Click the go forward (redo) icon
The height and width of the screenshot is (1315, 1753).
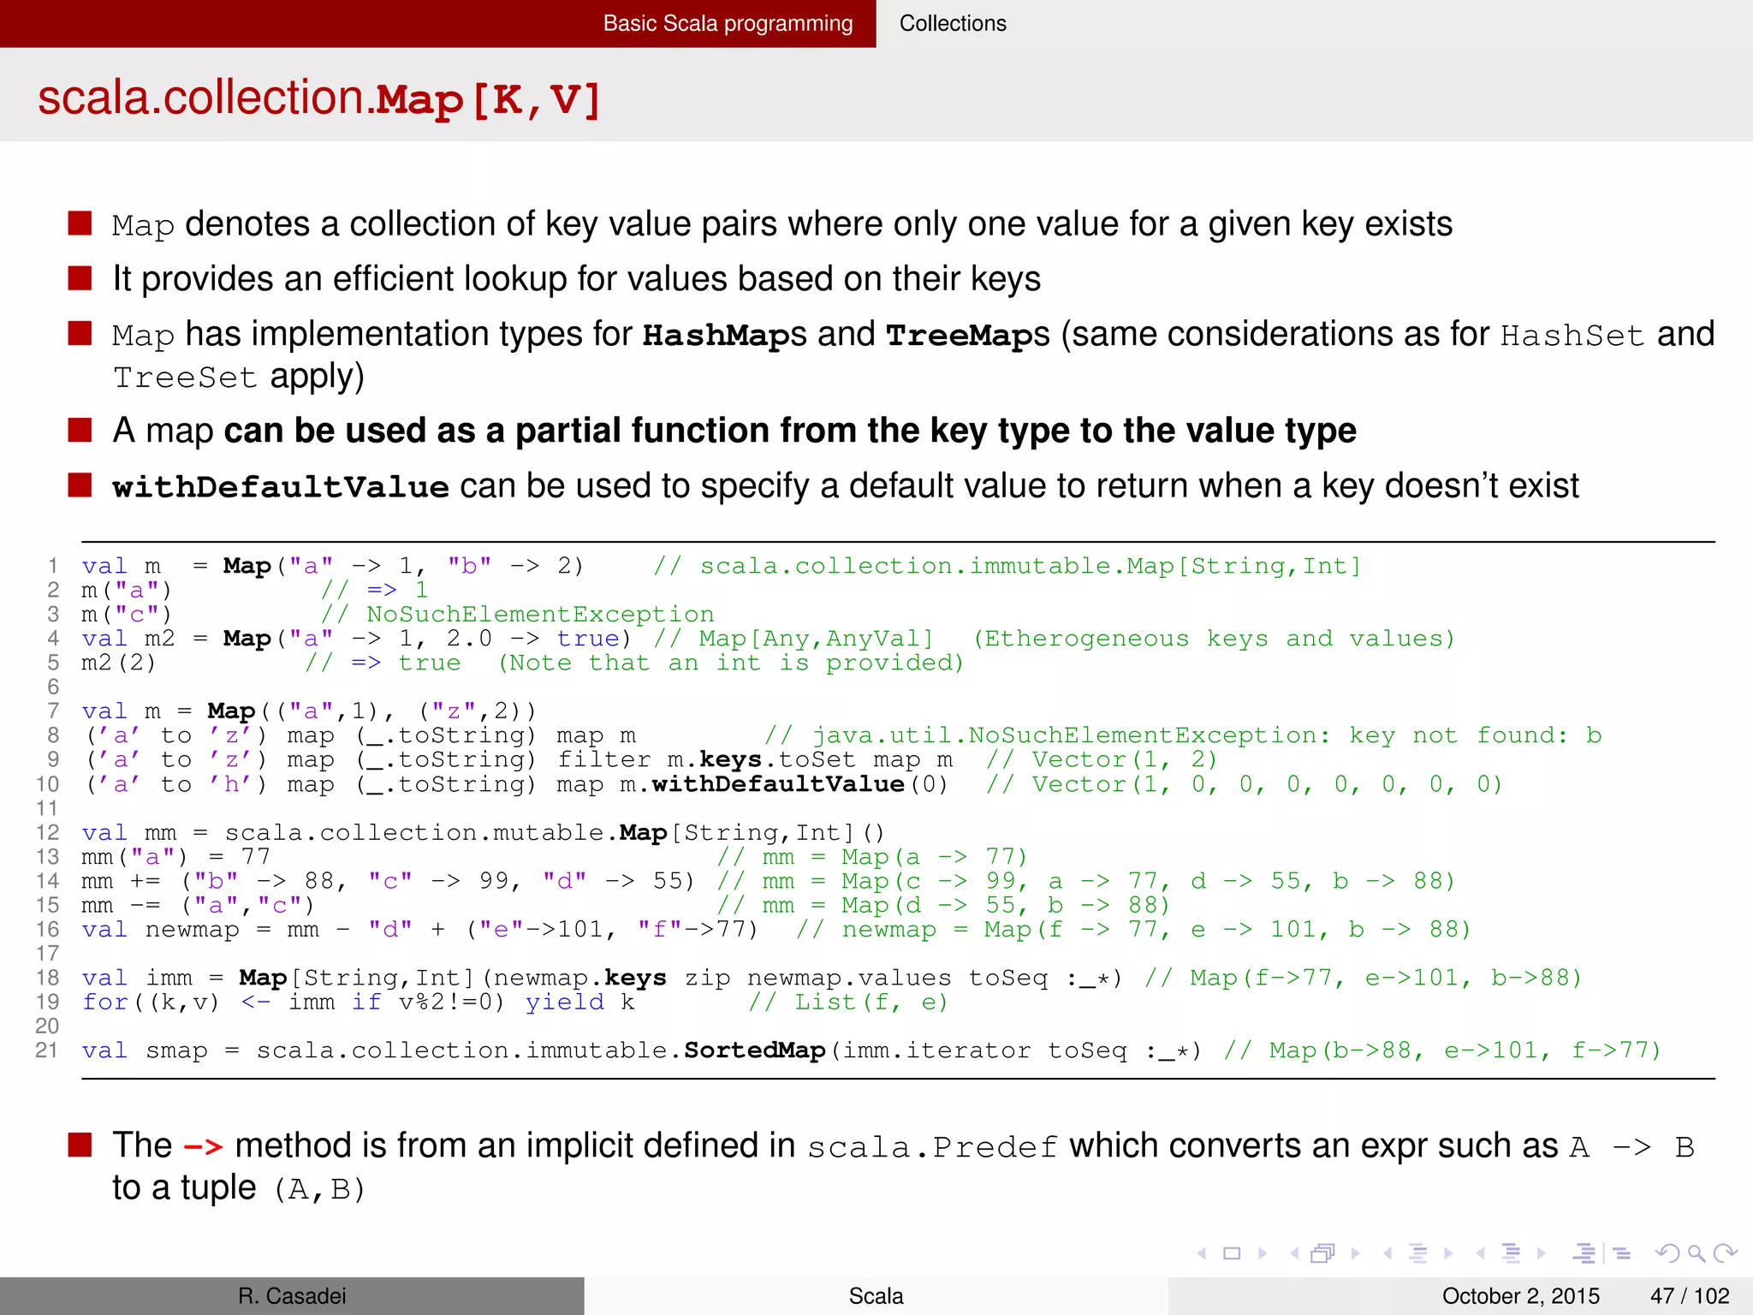click(x=1726, y=1253)
